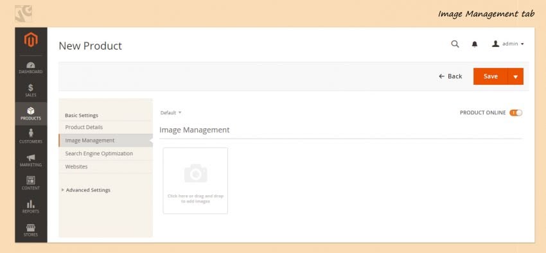Open the Stores sidebar section

[31, 230]
